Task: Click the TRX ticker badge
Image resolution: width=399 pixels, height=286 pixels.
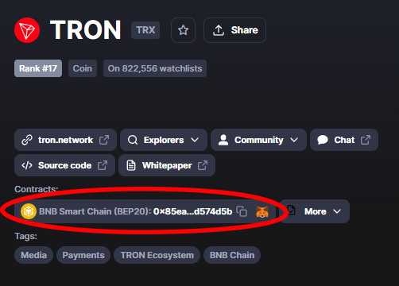Action: (x=145, y=30)
